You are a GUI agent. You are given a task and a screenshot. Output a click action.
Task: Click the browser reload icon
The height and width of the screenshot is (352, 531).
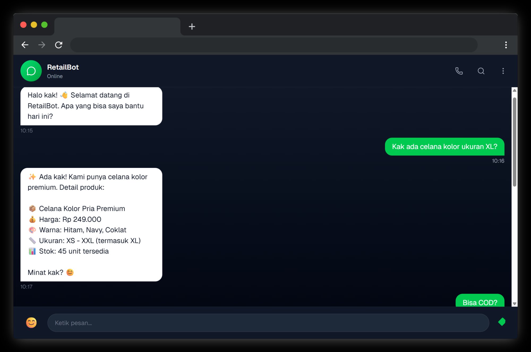pos(59,45)
